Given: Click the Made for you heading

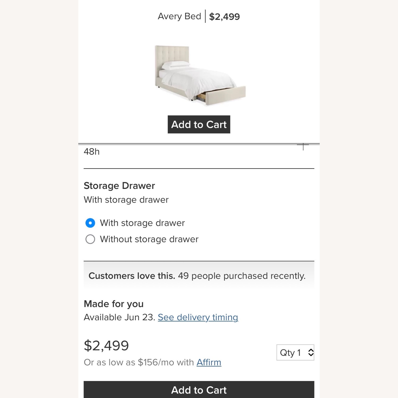Looking at the screenshot, I should pos(114,304).
